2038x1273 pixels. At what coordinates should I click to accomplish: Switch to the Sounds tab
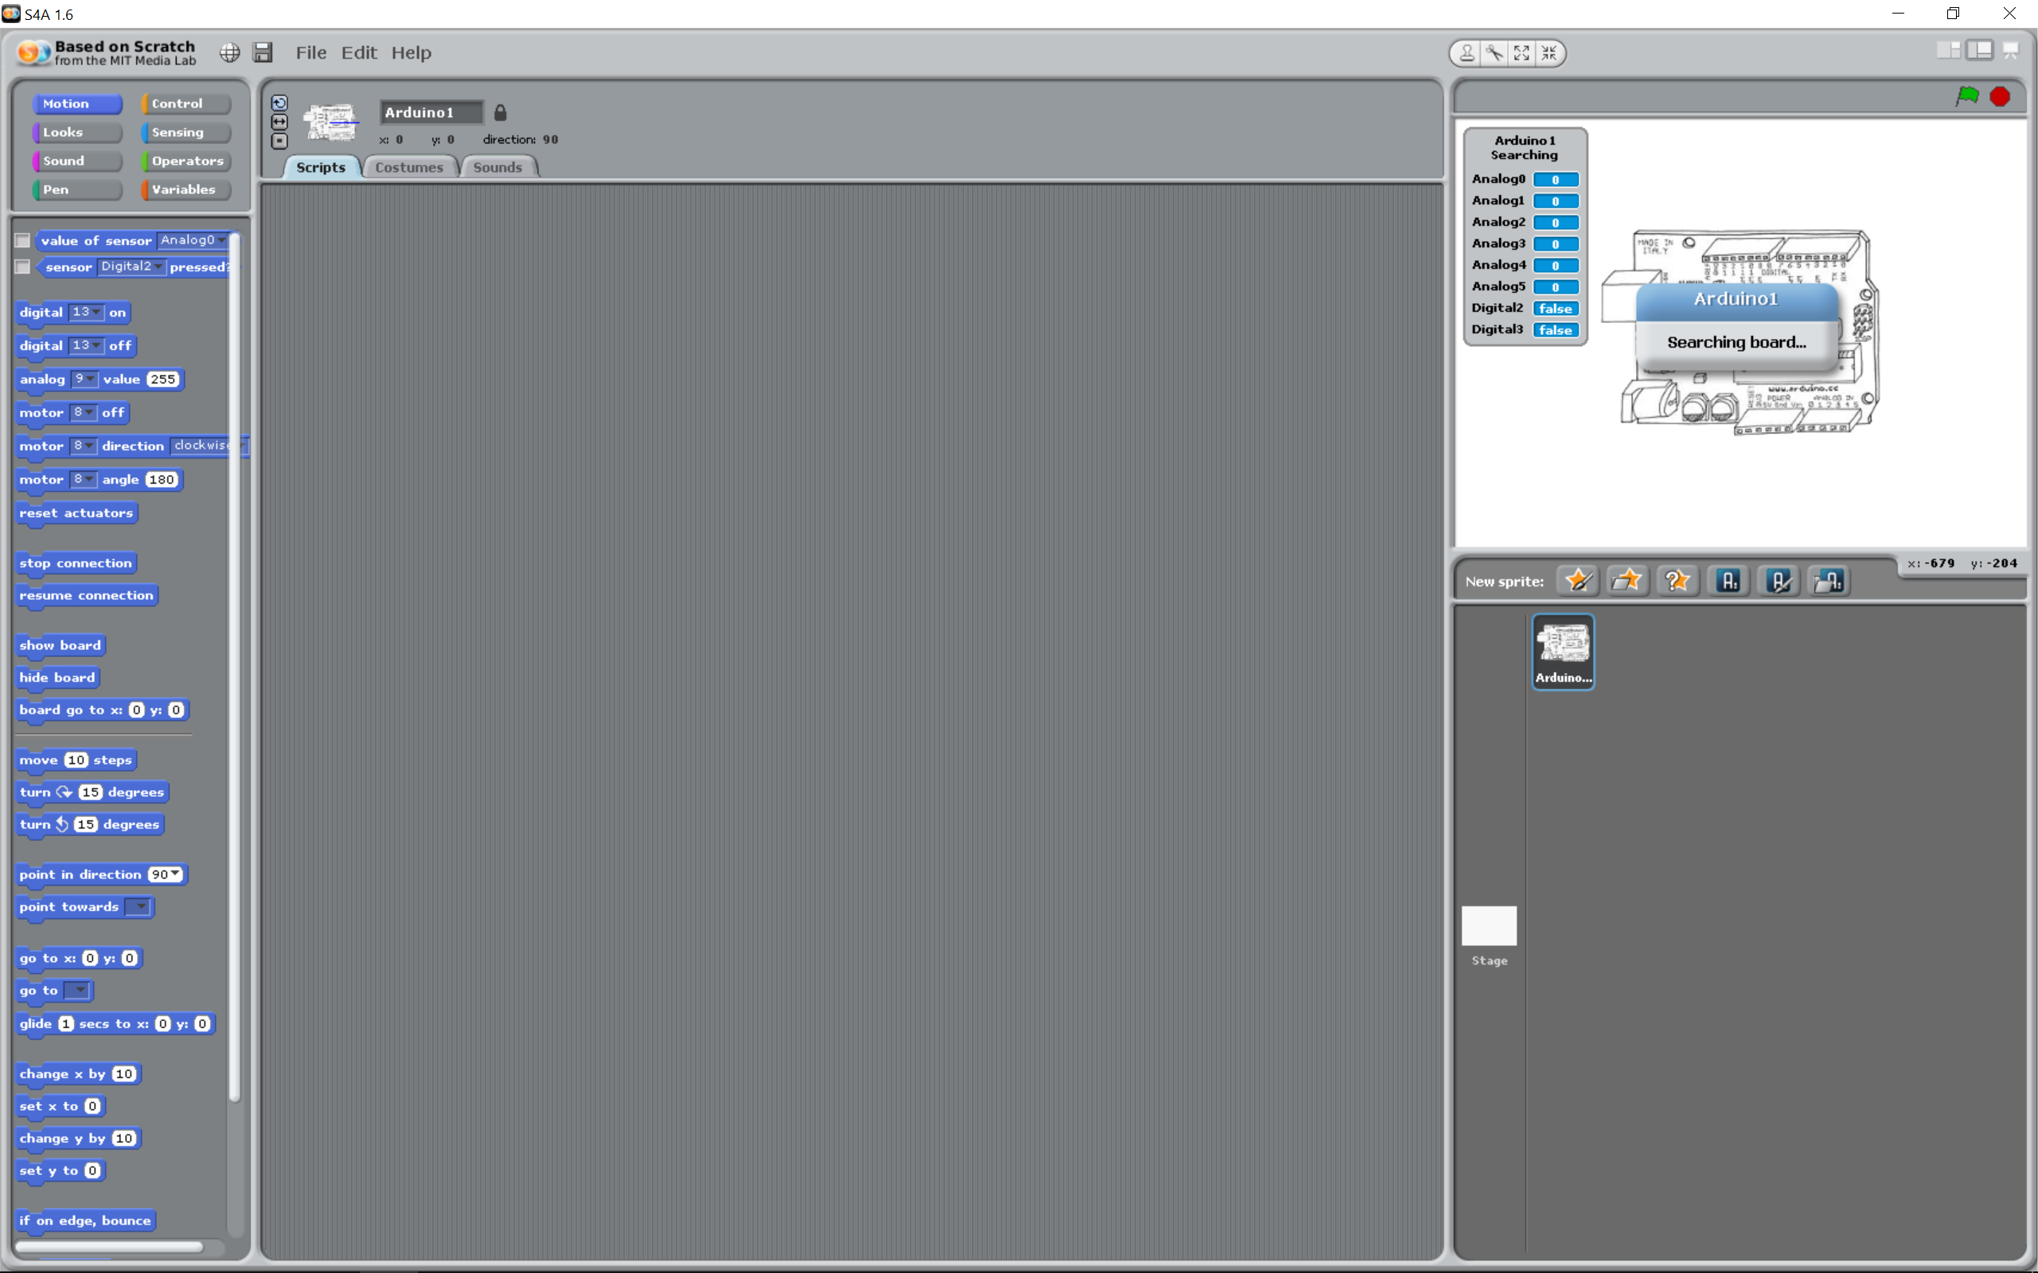[x=498, y=167]
